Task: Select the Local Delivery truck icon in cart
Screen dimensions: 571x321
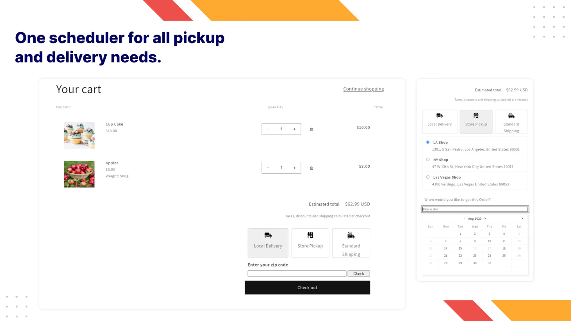Action: pyautogui.click(x=268, y=236)
